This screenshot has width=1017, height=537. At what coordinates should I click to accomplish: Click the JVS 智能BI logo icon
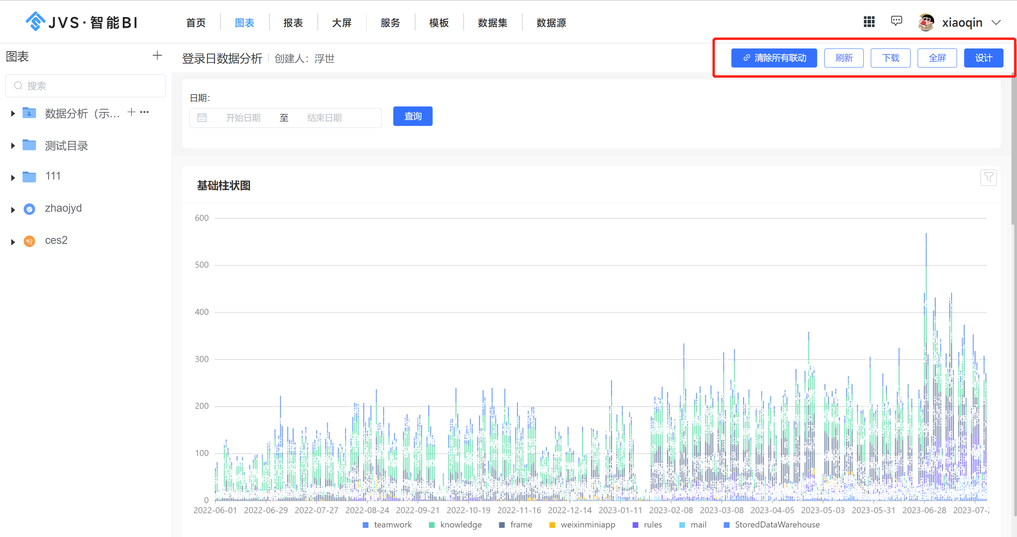[x=35, y=21]
